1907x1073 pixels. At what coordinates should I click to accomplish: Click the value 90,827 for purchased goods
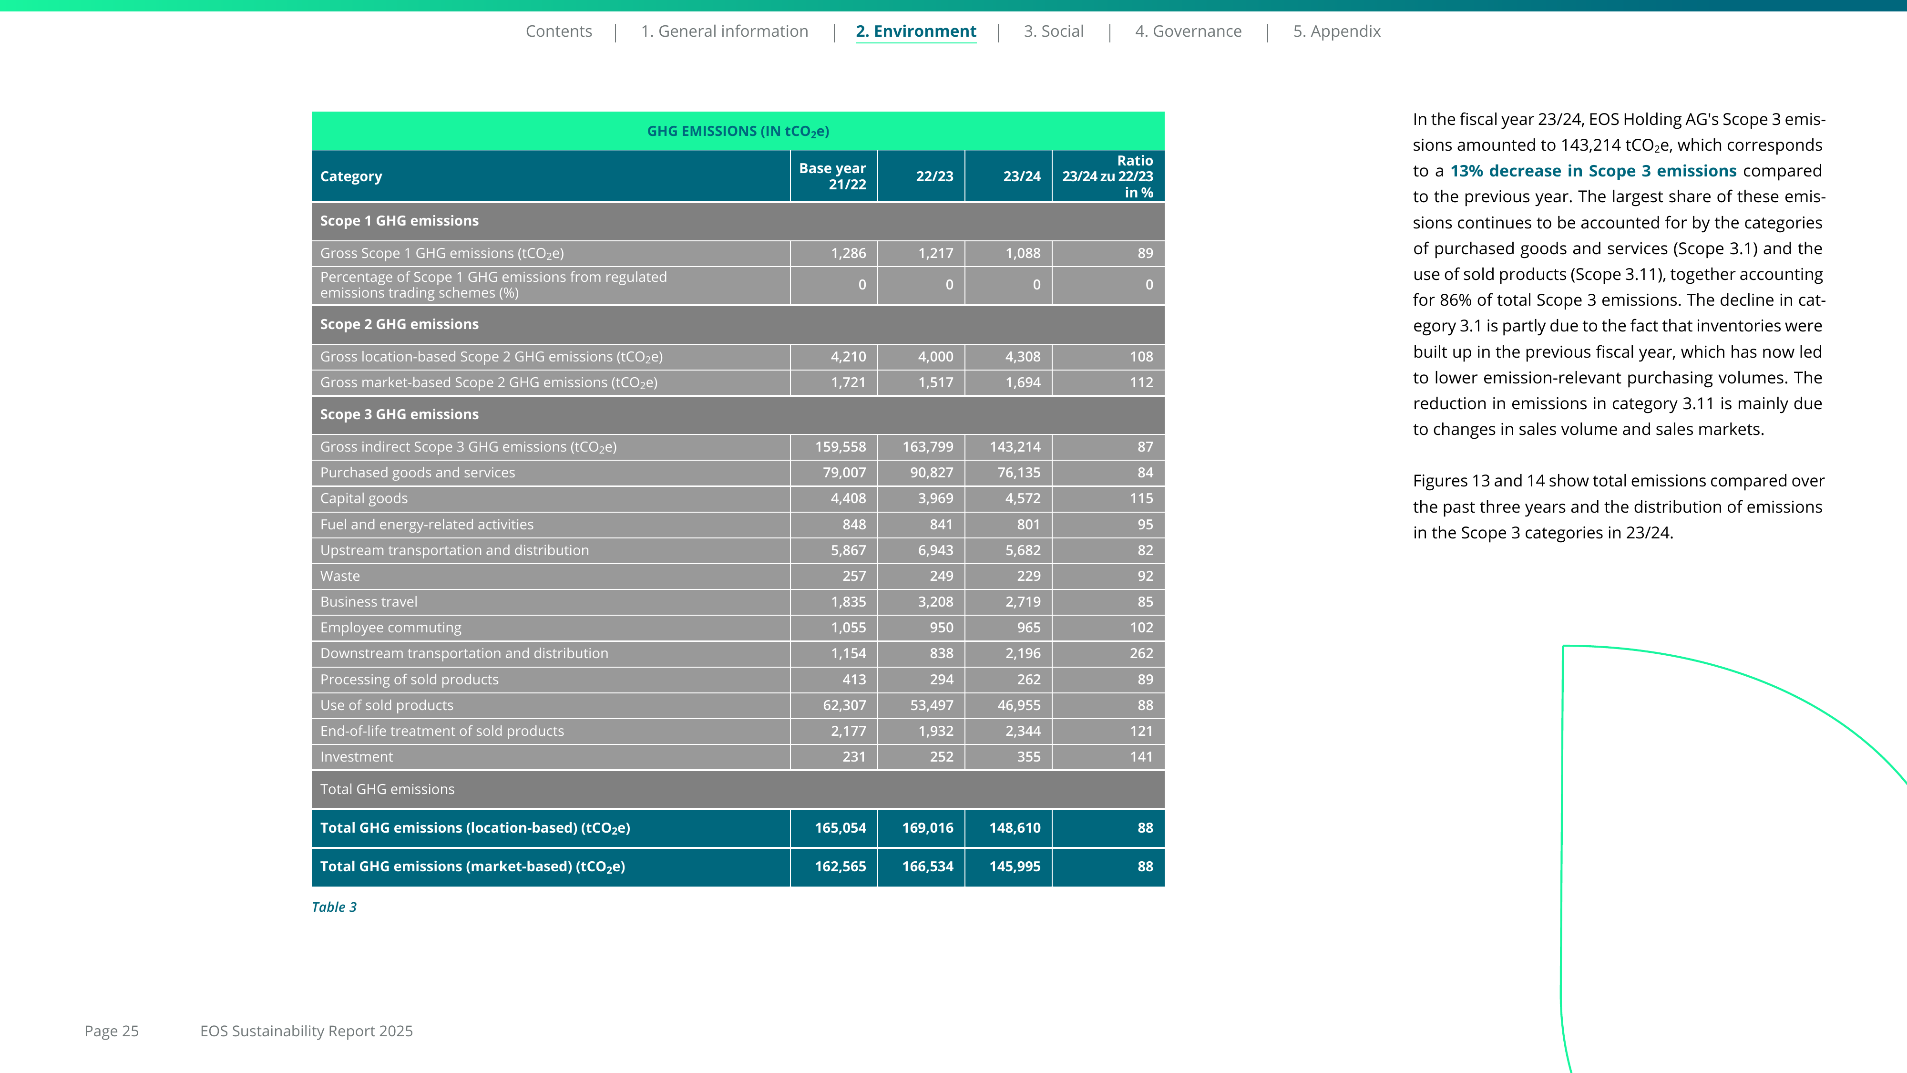[931, 473]
